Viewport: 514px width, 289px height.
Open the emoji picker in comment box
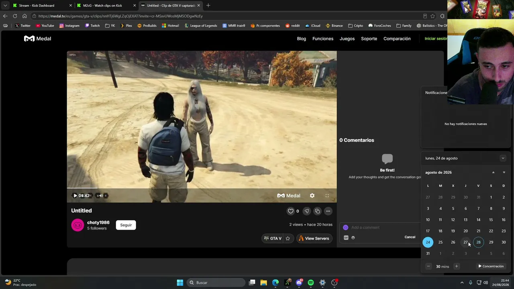(353, 238)
